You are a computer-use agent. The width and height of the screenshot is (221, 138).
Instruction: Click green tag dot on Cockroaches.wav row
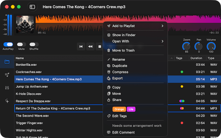tap(182, 72)
